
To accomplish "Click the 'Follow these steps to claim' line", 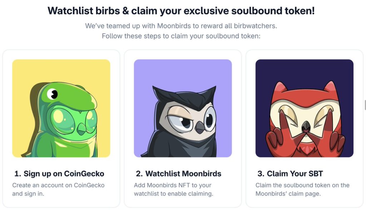I will 181,36.
